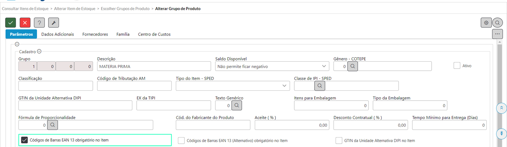507x147 pixels.
Task: Click the Descrição field containing MATERIA PRIMA
Action: coord(154,66)
